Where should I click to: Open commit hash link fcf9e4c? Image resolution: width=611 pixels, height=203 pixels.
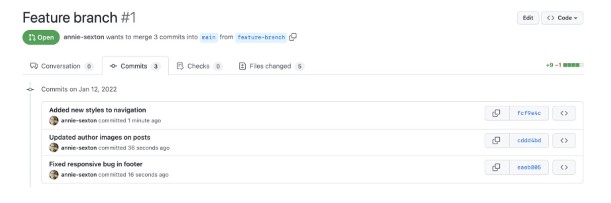point(529,113)
